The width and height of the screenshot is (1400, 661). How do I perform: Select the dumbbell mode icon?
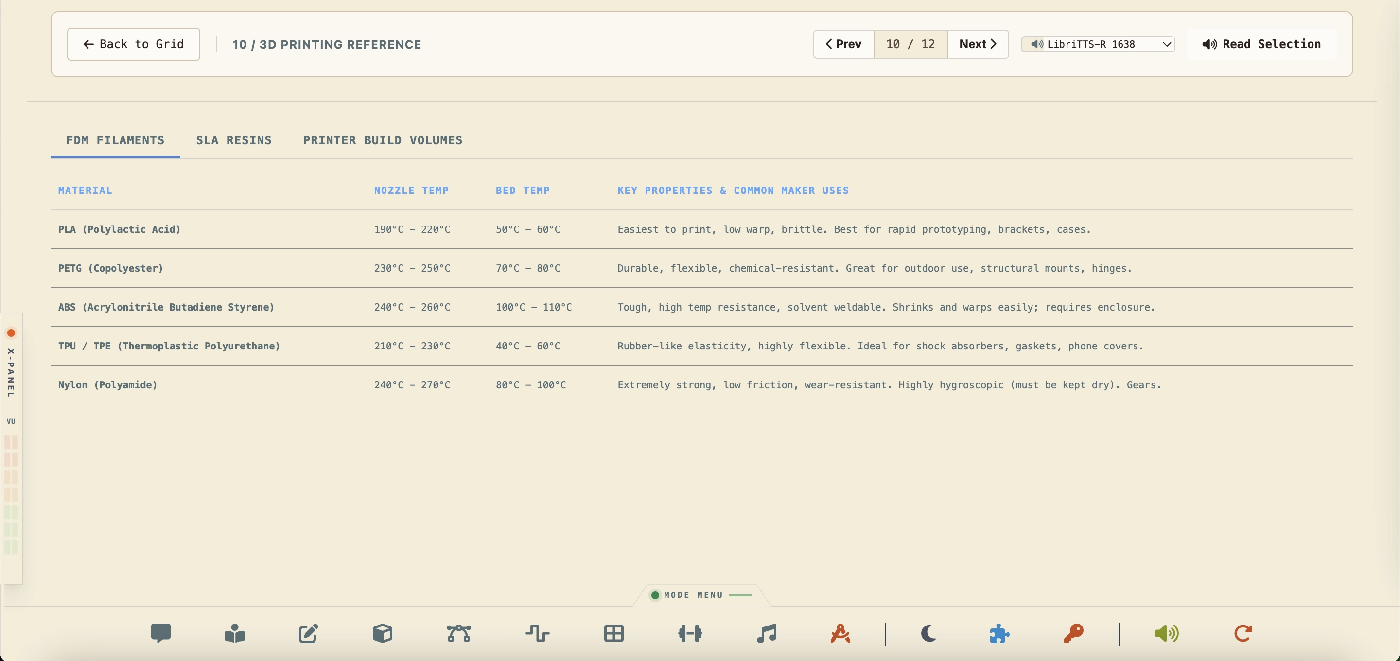pyautogui.click(x=690, y=633)
